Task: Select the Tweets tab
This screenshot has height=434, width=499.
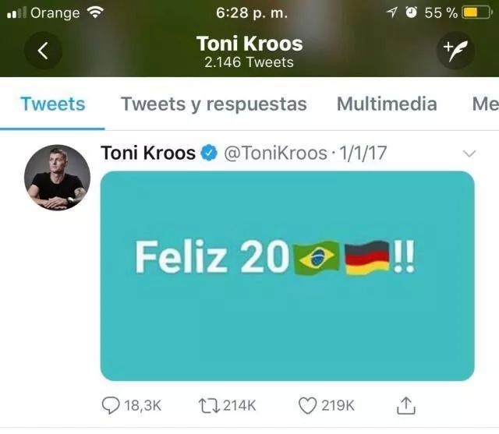Action: tap(53, 104)
